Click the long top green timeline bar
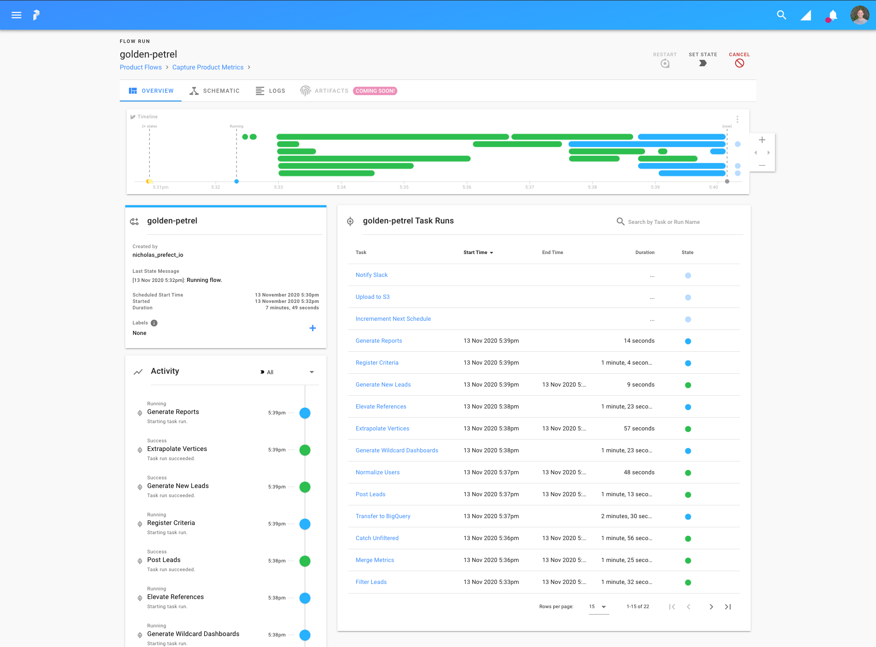 [392, 137]
